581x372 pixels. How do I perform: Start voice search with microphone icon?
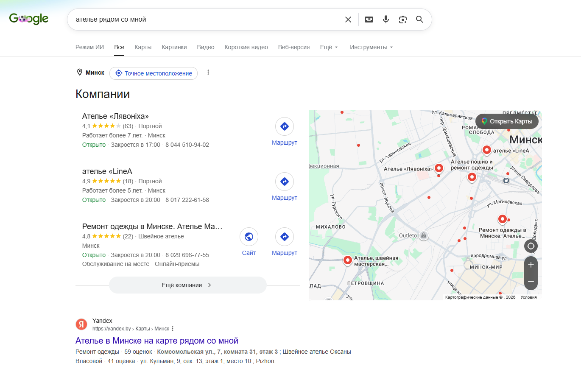point(386,20)
